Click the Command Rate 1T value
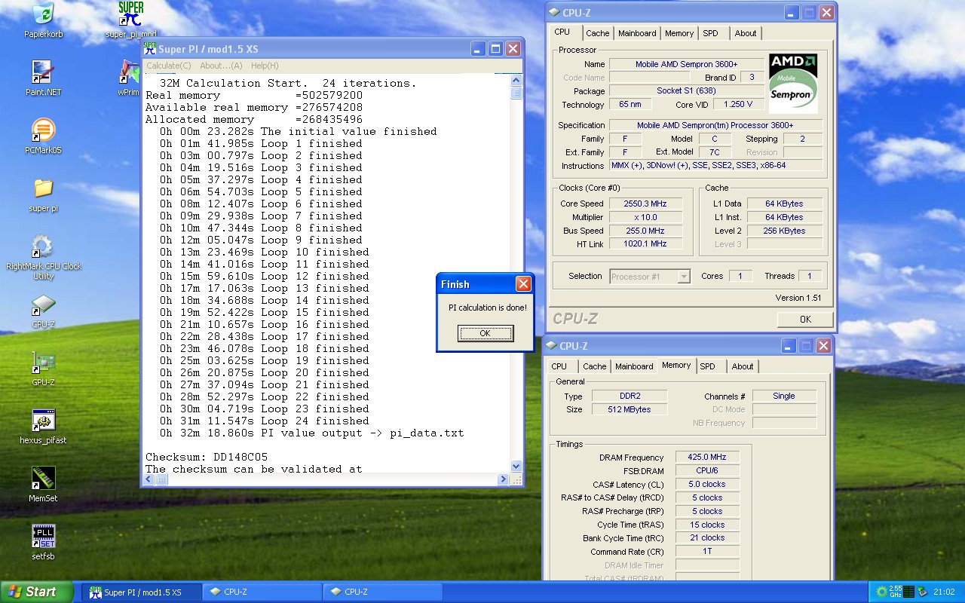Screen dimensions: 965x603 pos(707,551)
